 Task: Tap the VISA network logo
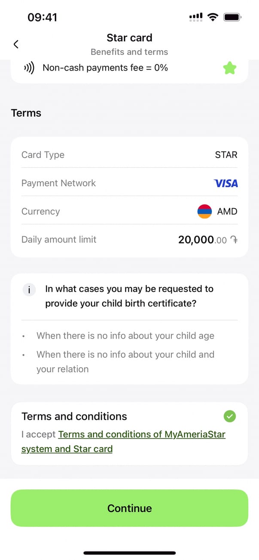click(225, 183)
